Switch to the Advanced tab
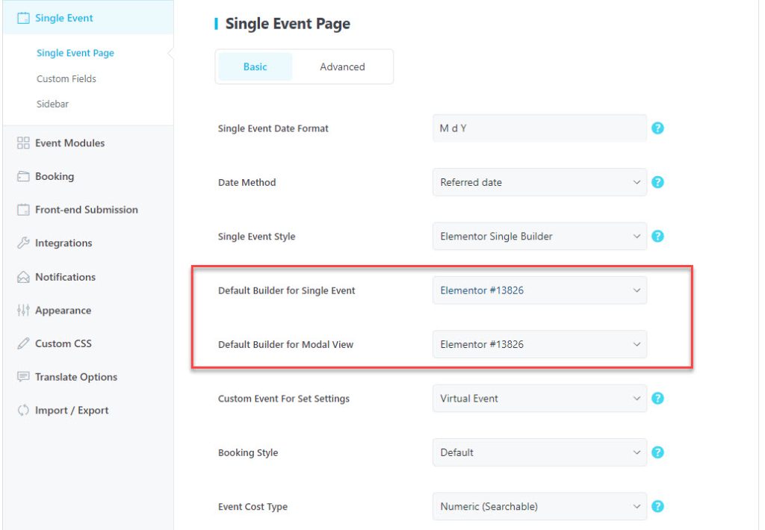765x530 pixels. click(x=341, y=66)
